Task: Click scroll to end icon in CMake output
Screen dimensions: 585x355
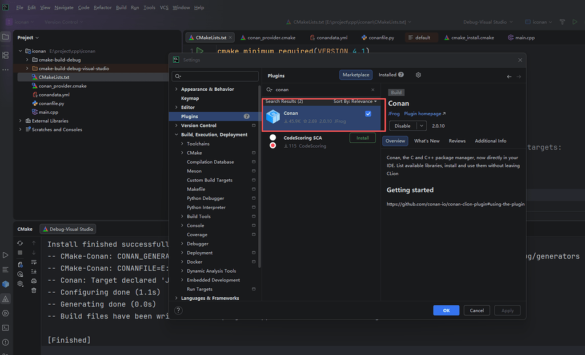Action: click(34, 272)
